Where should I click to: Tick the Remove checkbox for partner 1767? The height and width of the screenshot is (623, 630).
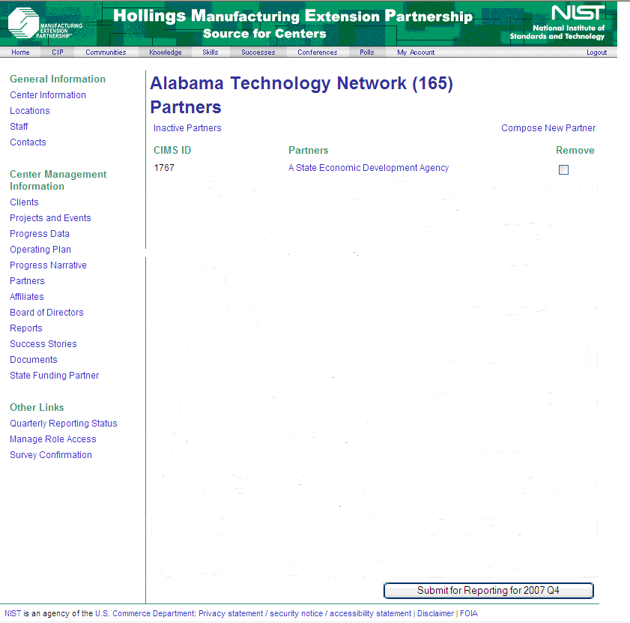click(563, 169)
